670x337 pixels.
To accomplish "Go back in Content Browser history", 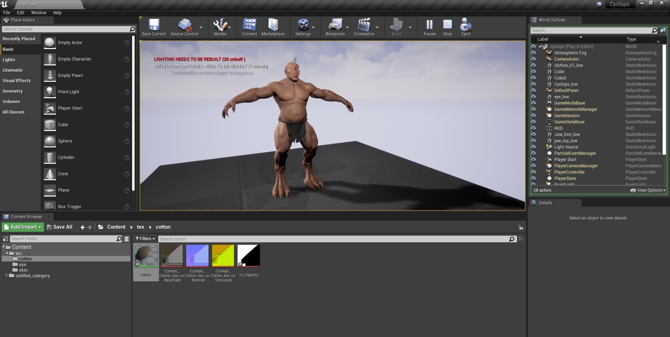I will (x=82, y=227).
